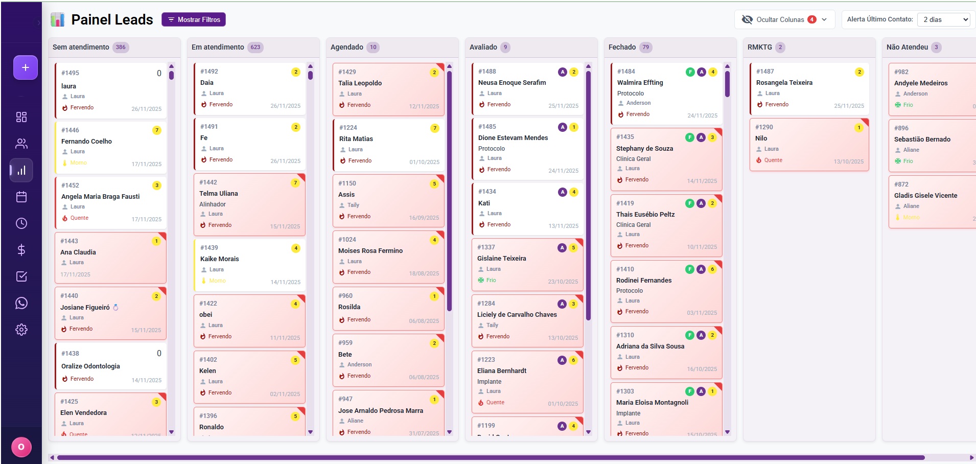Open the financial dollar icon in the sidebar
976x464 pixels.
point(21,250)
